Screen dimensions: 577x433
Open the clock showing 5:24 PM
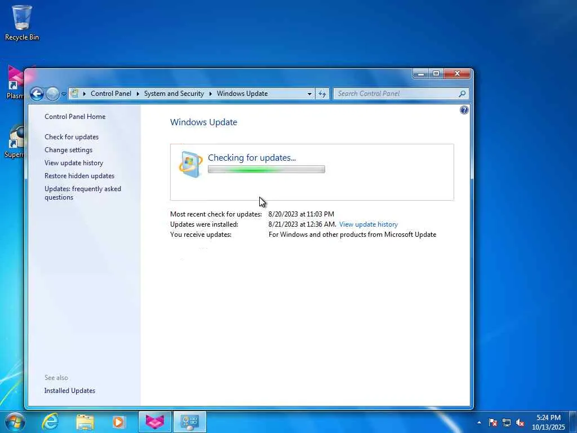click(x=548, y=422)
